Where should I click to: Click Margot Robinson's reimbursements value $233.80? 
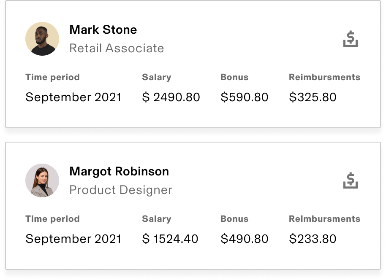click(x=313, y=239)
